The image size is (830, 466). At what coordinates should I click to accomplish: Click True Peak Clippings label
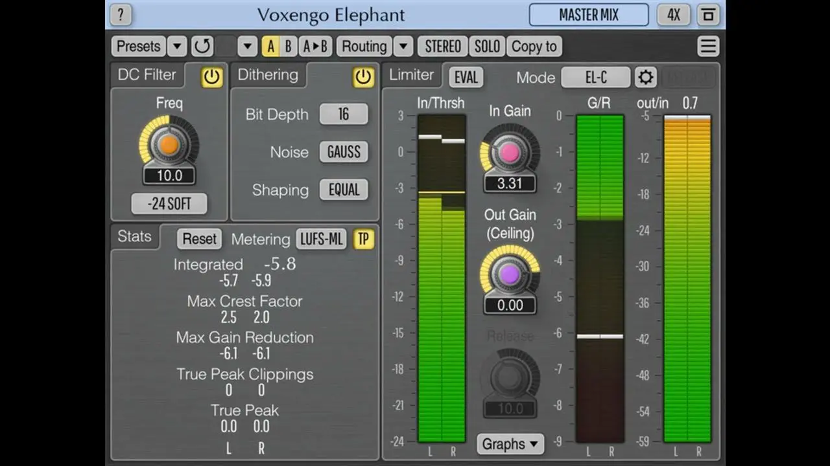244,374
